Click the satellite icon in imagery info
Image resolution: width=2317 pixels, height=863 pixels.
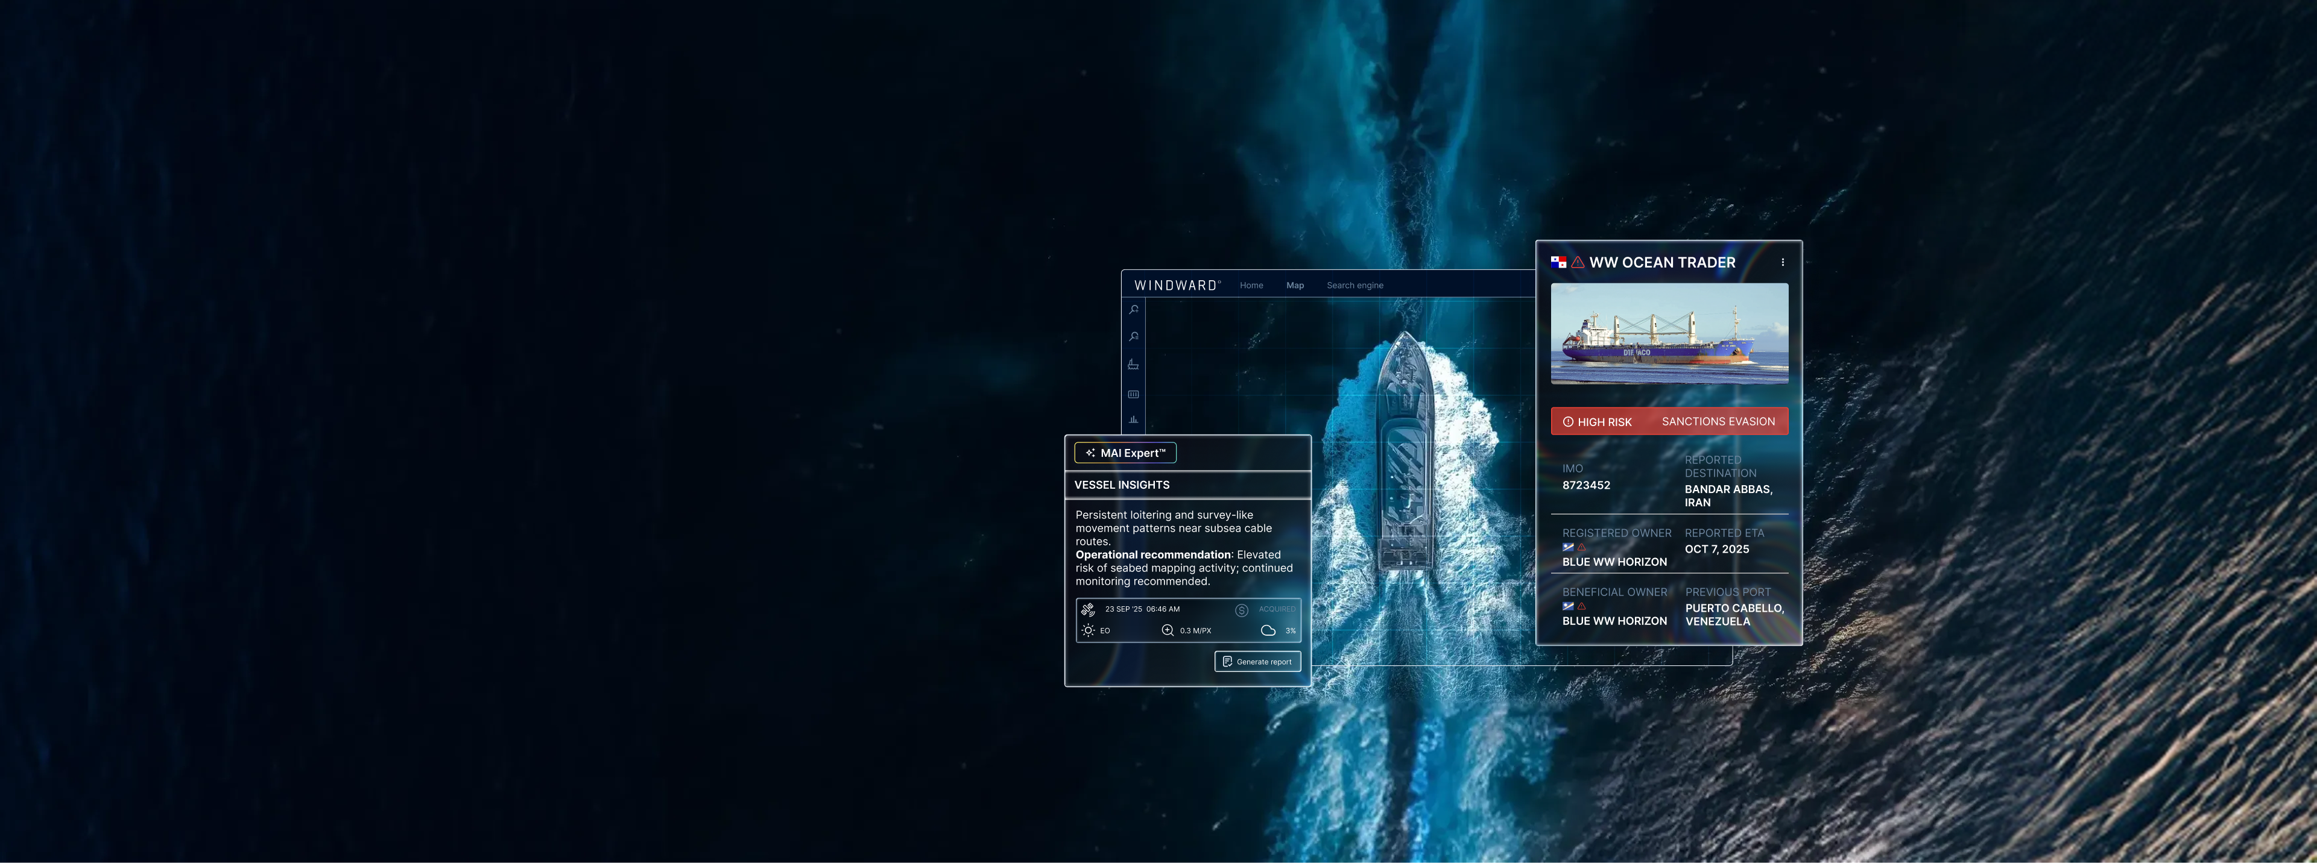pos(1089,609)
